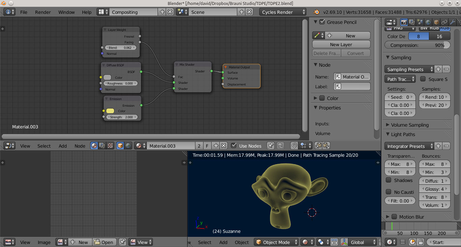Open the Render menu
Viewport: 461px width, 247px height.
tap(43, 12)
